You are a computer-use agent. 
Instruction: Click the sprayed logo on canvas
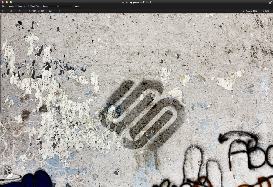(x=143, y=114)
